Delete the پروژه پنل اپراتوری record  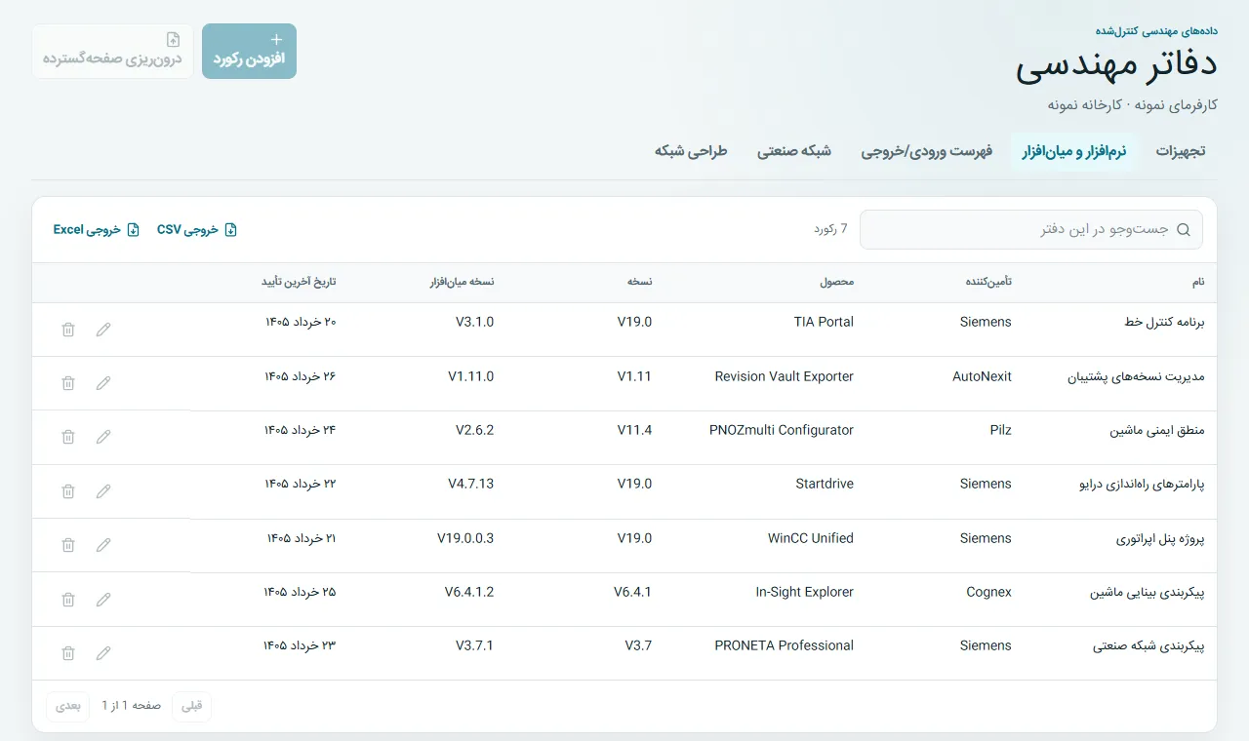click(x=68, y=545)
